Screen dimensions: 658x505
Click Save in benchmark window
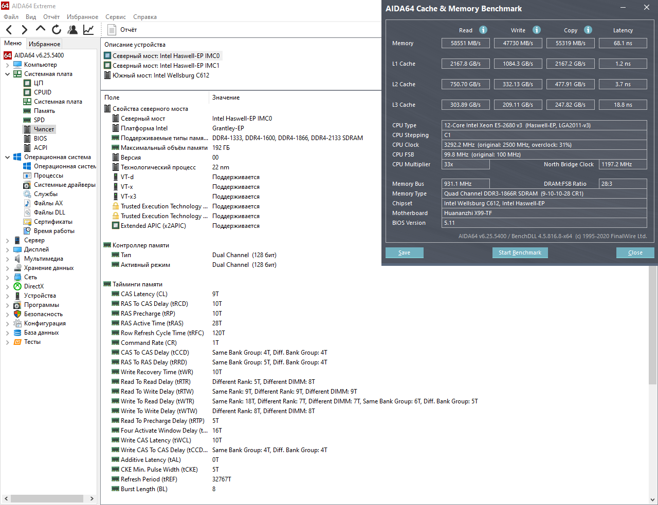click(405, 252)
